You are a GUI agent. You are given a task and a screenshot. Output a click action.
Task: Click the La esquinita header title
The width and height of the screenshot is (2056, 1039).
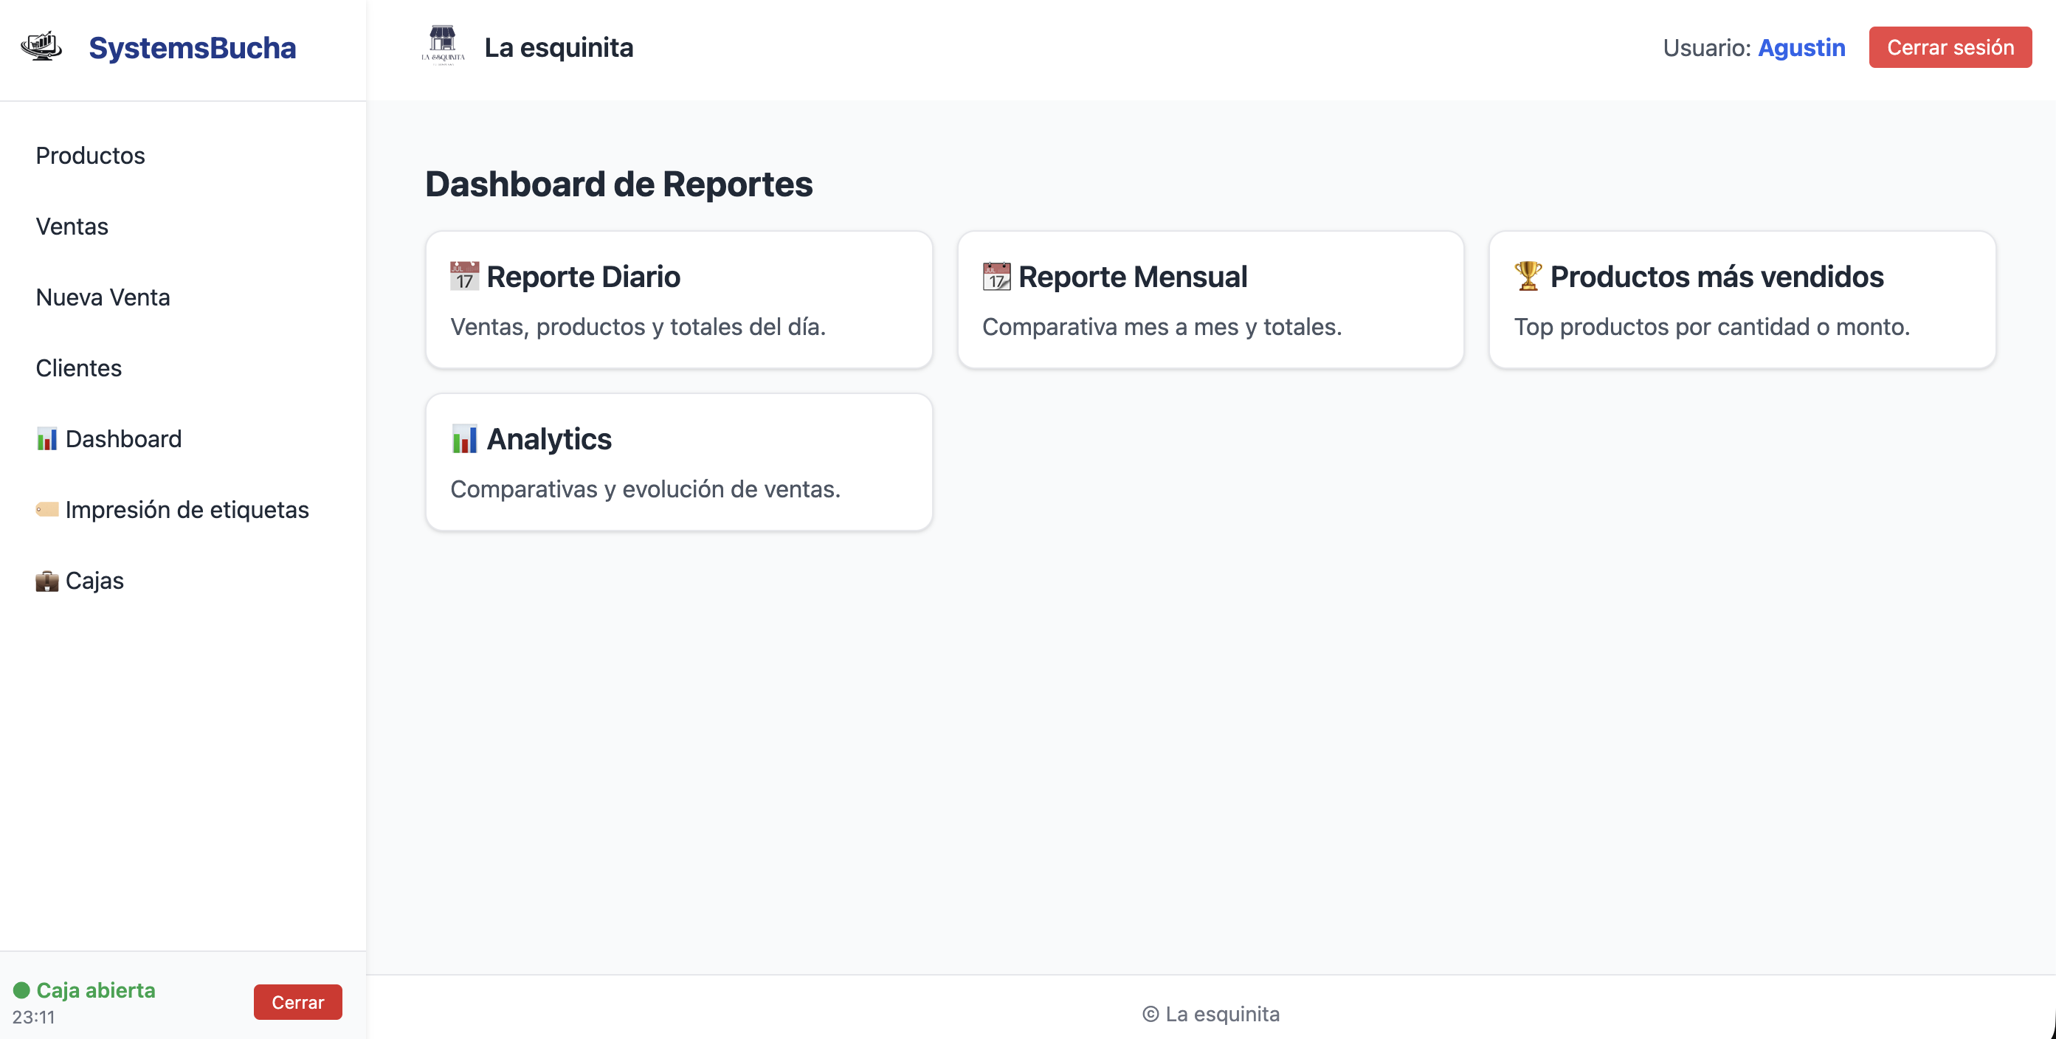pyautogui.click(x=559, y=47)
